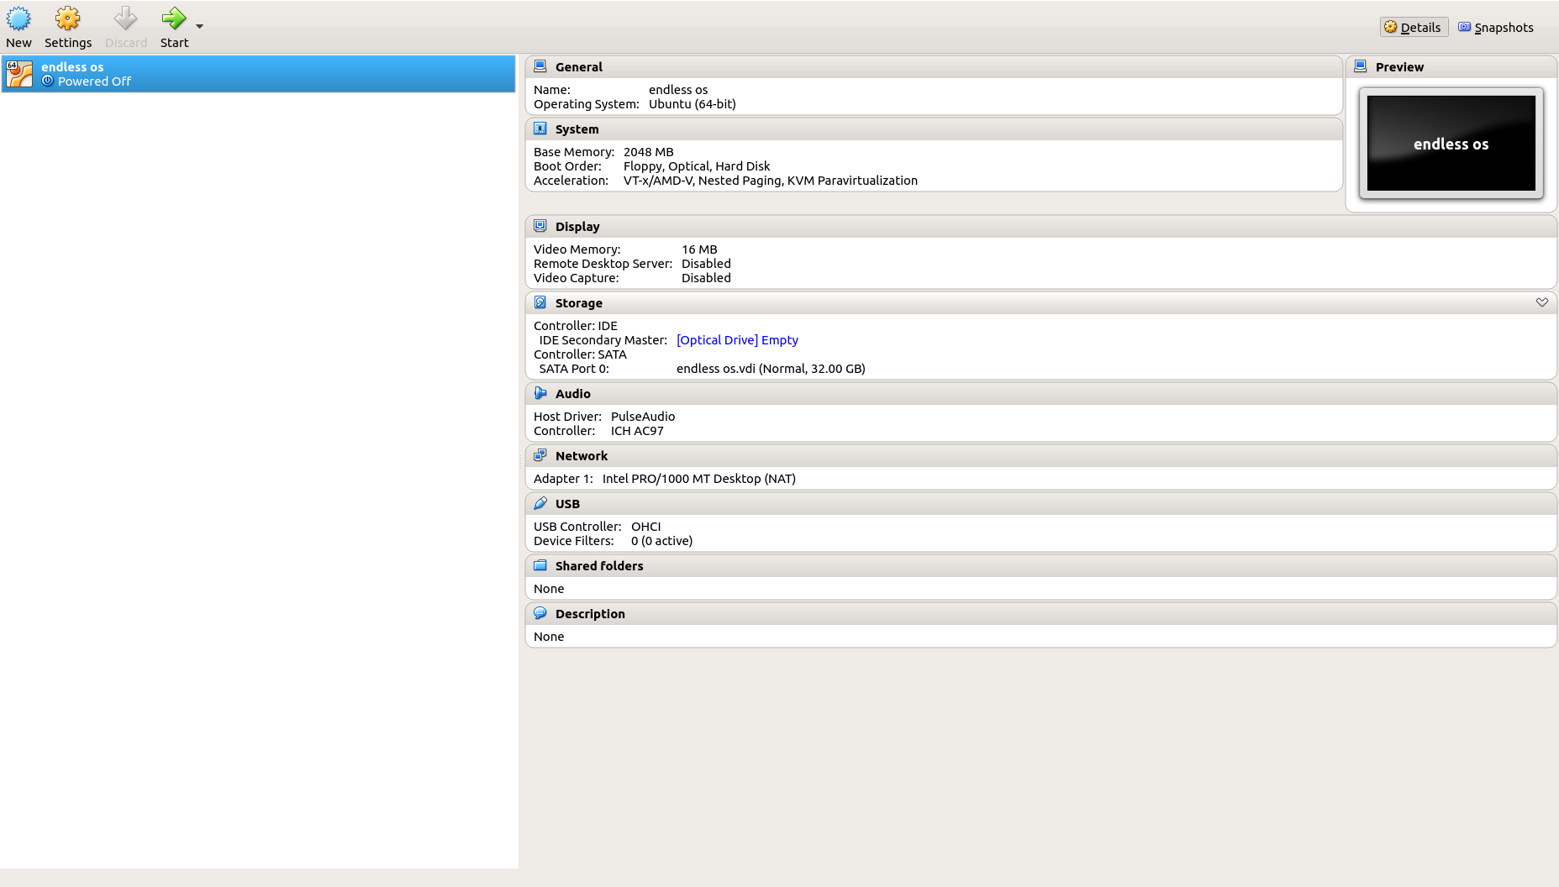
Task: Click Intel PRO/1000 MT Desktop adapter text
Action: (x=699, y=479)
